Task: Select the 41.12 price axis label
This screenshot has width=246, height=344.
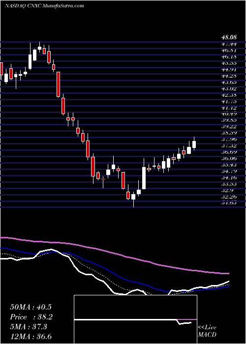Action: 229,108
